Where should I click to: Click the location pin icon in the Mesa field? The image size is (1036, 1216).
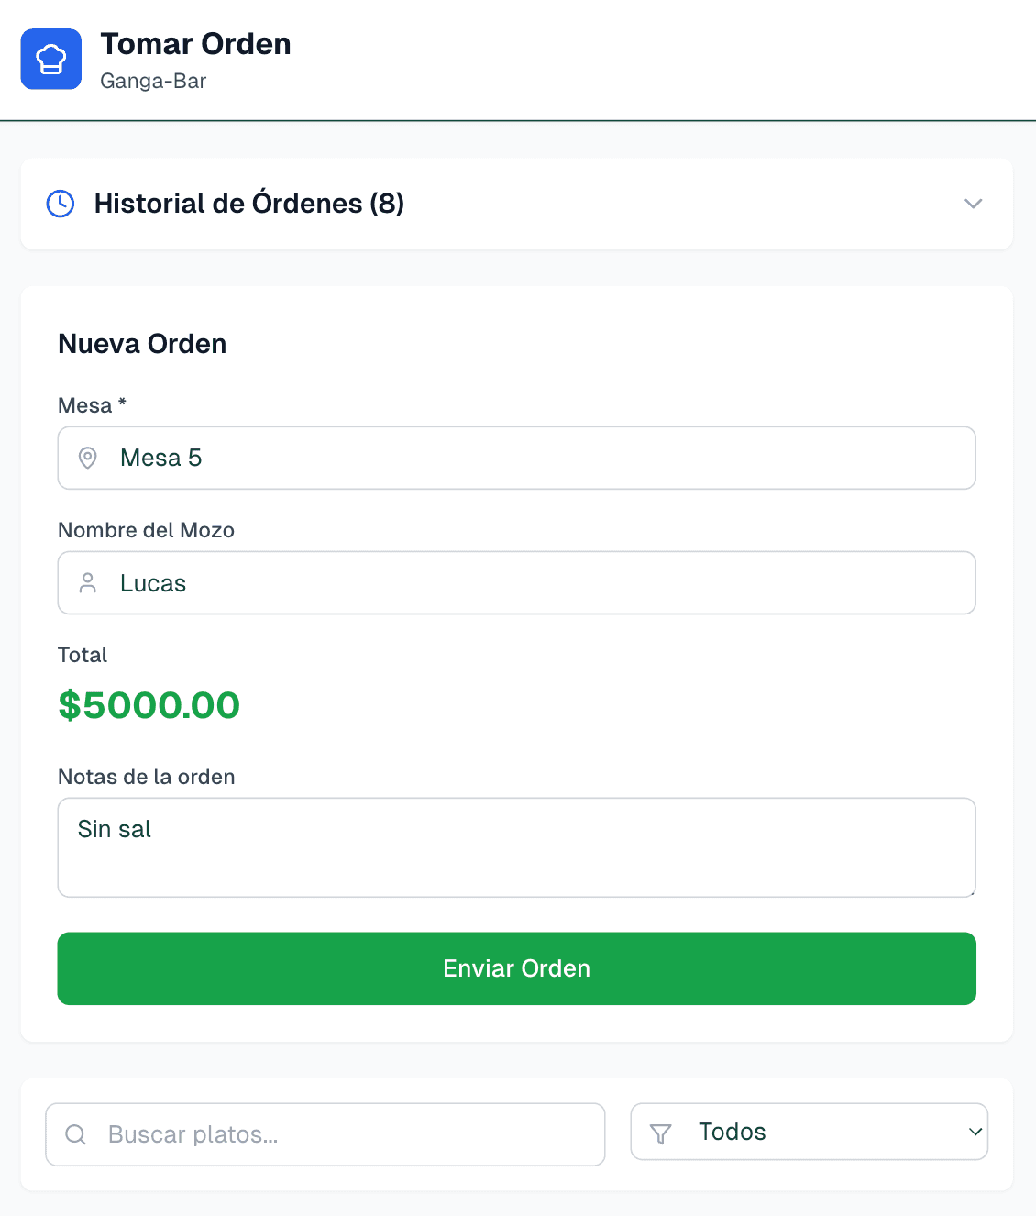pos(87,458)
